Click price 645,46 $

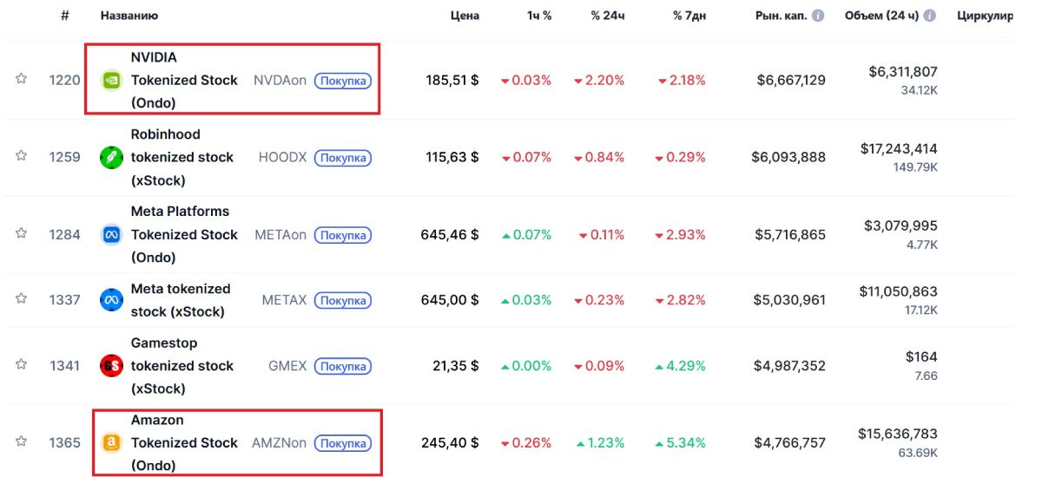[450, 234]
